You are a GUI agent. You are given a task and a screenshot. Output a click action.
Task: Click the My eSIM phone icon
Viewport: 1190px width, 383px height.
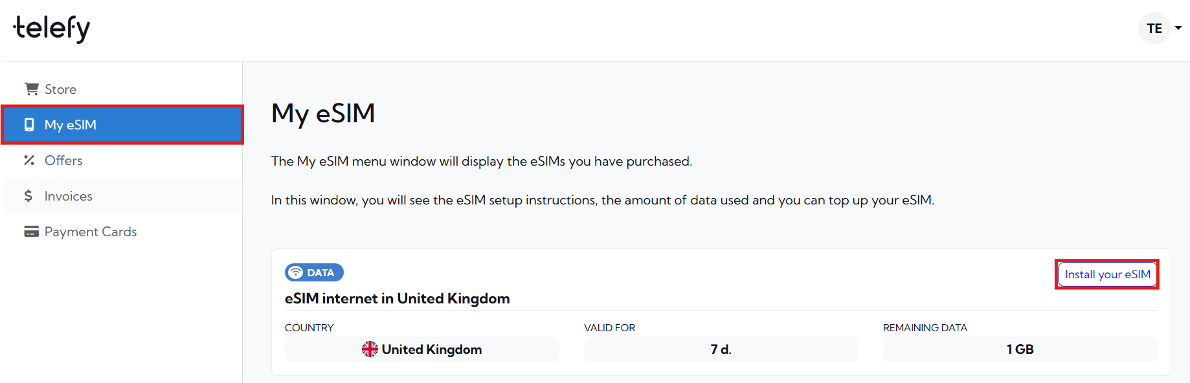[29, 124]
